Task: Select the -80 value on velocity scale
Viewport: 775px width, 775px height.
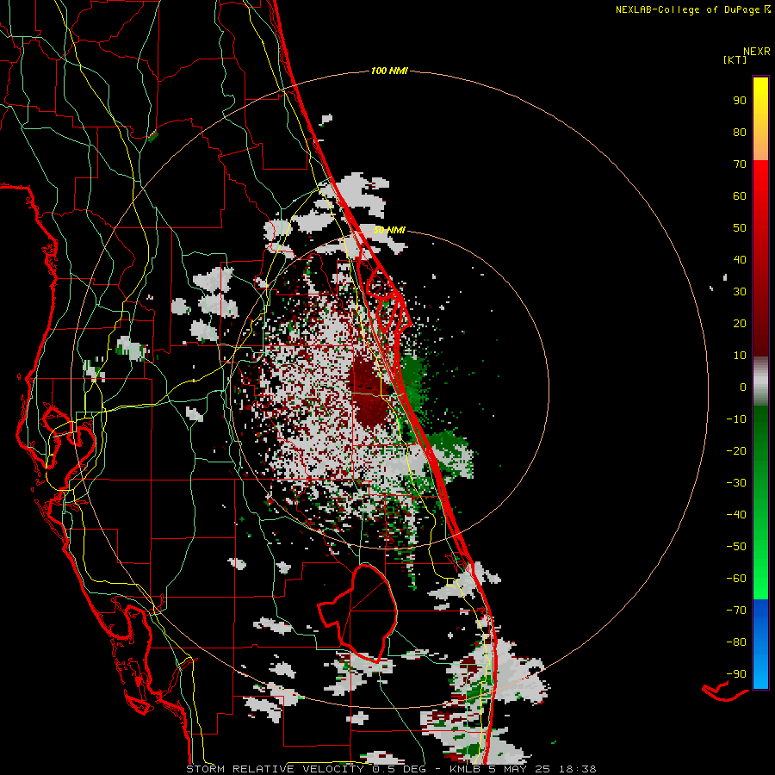Action: point(736,642)
